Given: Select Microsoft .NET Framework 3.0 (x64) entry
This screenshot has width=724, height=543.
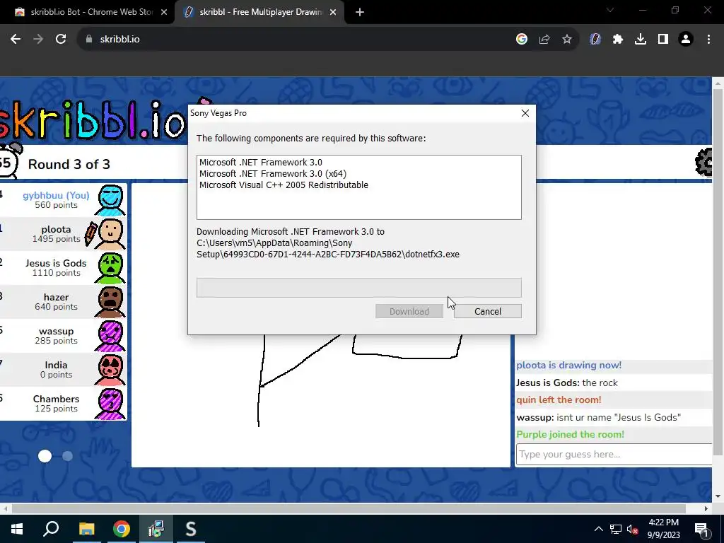Looking at the screenshot, I should coord(273,174).
